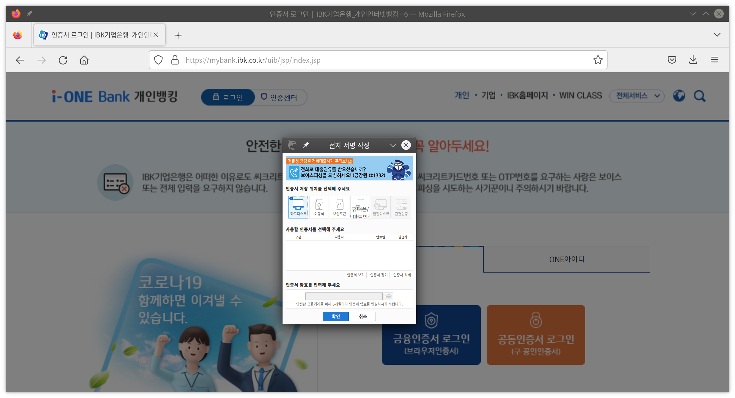Open the 기업 menu link
The width and height of the screenshot is (735, 398).
click(x=489, y=95)
